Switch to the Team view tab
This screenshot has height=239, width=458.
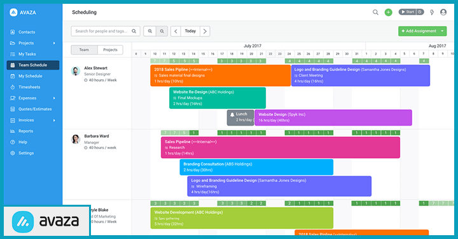(x=84, y=50)
